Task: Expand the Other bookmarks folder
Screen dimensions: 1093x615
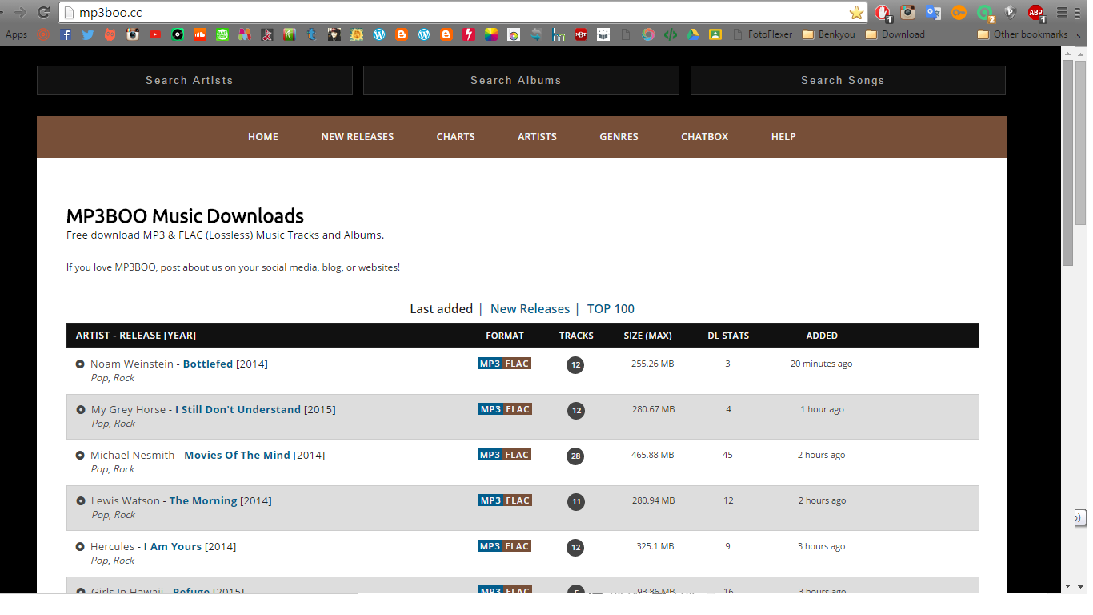Action: (x=1023, y=34)
